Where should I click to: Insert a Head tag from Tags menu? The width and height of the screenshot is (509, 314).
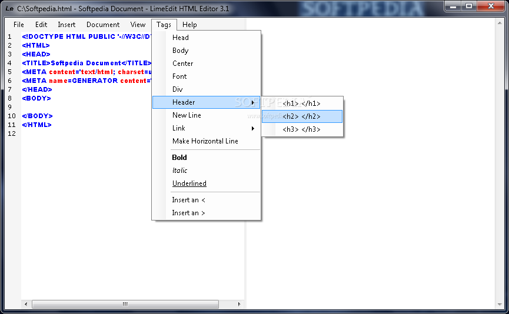[x=206, y=38]
